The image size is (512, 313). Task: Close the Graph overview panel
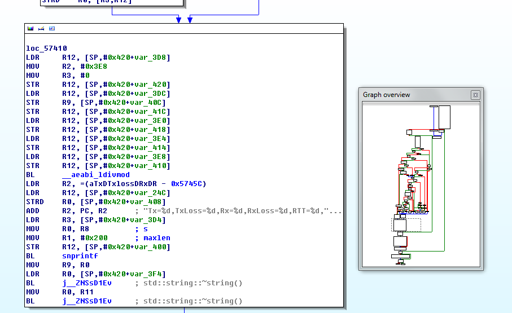pyautogui.click(x=475, y=95)
